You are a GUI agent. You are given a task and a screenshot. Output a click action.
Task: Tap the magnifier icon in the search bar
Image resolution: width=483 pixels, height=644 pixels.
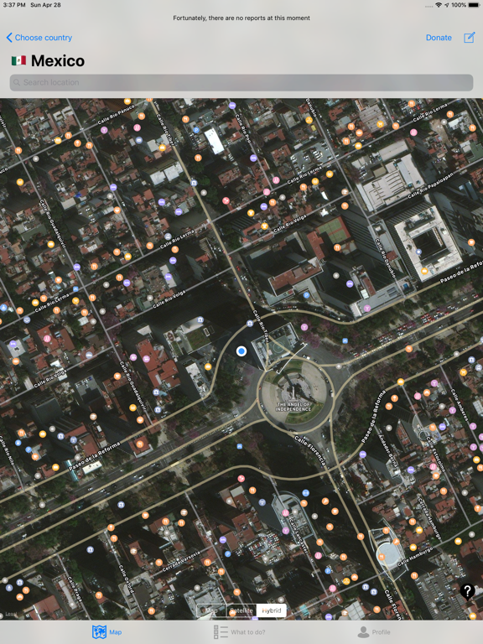click(17, 82)
